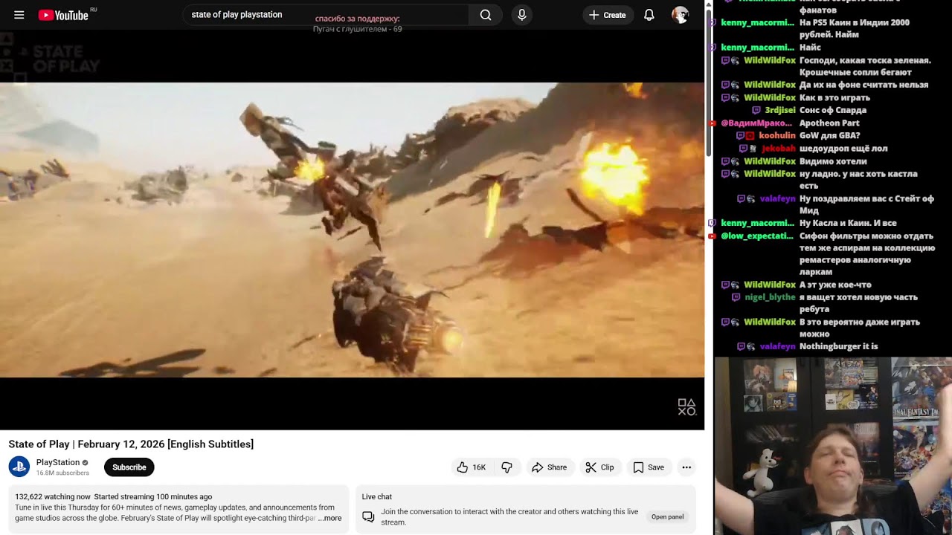Open the PlayStation channel avatar
The width and height of the screenshot is (952, 535).
click(19, 467)
